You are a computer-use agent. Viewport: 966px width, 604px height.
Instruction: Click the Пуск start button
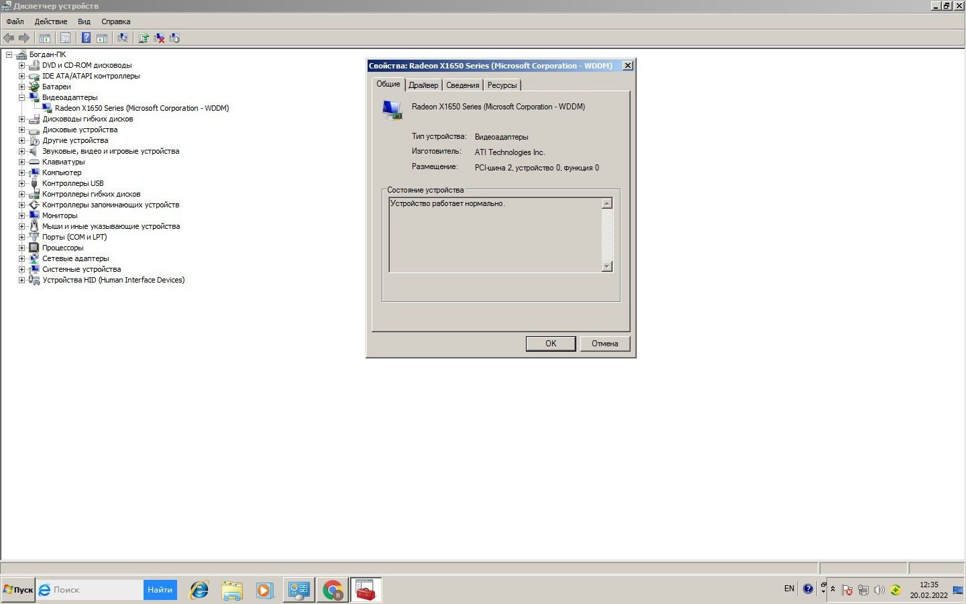click(x=18, y=590)
